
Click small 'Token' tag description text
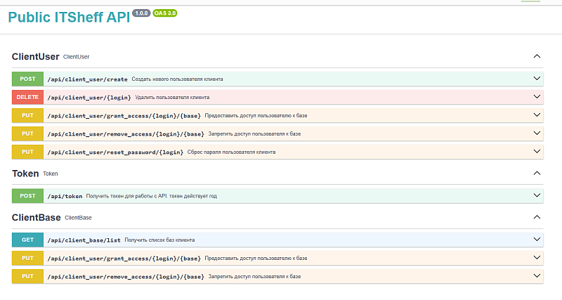pos(50,174)
